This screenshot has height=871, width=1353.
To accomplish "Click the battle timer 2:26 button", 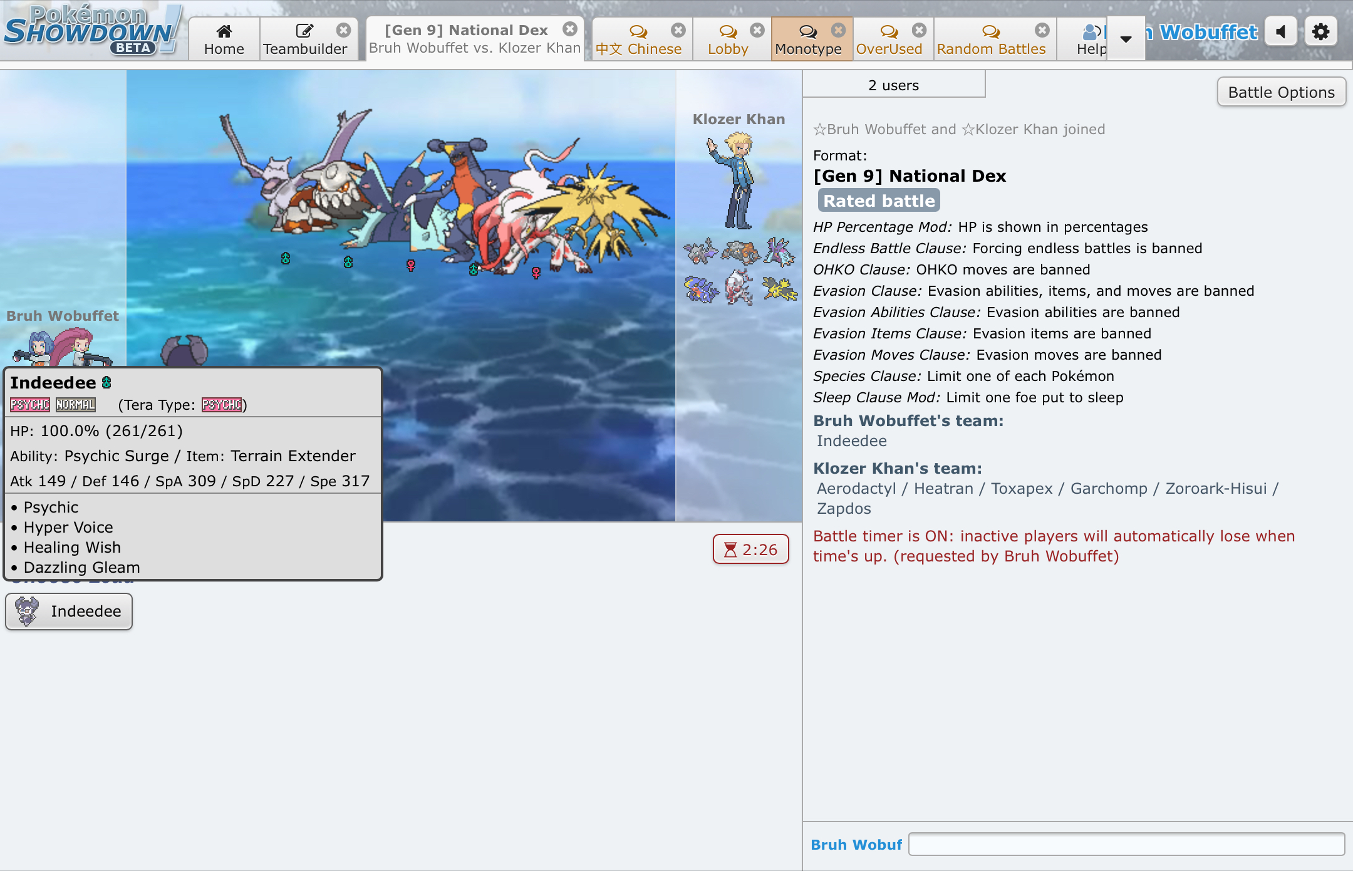I will point(750,550).
